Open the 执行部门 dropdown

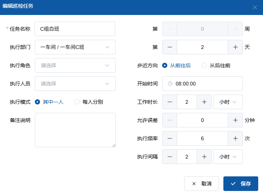coord(75,47)
